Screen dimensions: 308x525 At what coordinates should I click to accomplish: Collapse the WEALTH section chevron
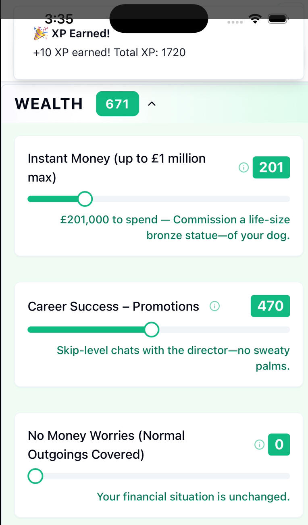pyautogui.click(x=152, y=104)
